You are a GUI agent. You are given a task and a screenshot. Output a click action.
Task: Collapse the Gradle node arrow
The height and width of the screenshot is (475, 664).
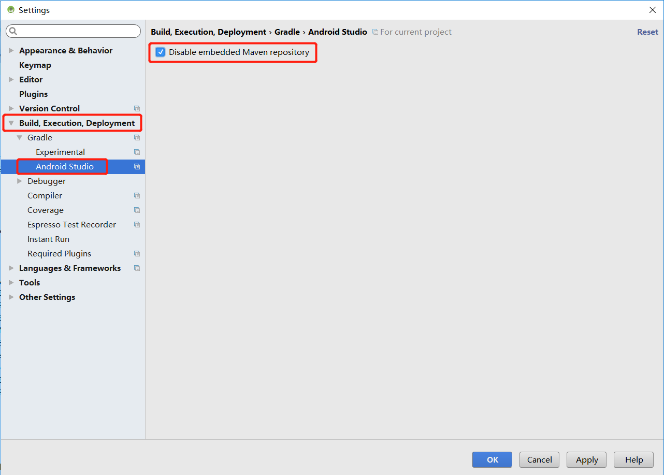click(19, 138)
